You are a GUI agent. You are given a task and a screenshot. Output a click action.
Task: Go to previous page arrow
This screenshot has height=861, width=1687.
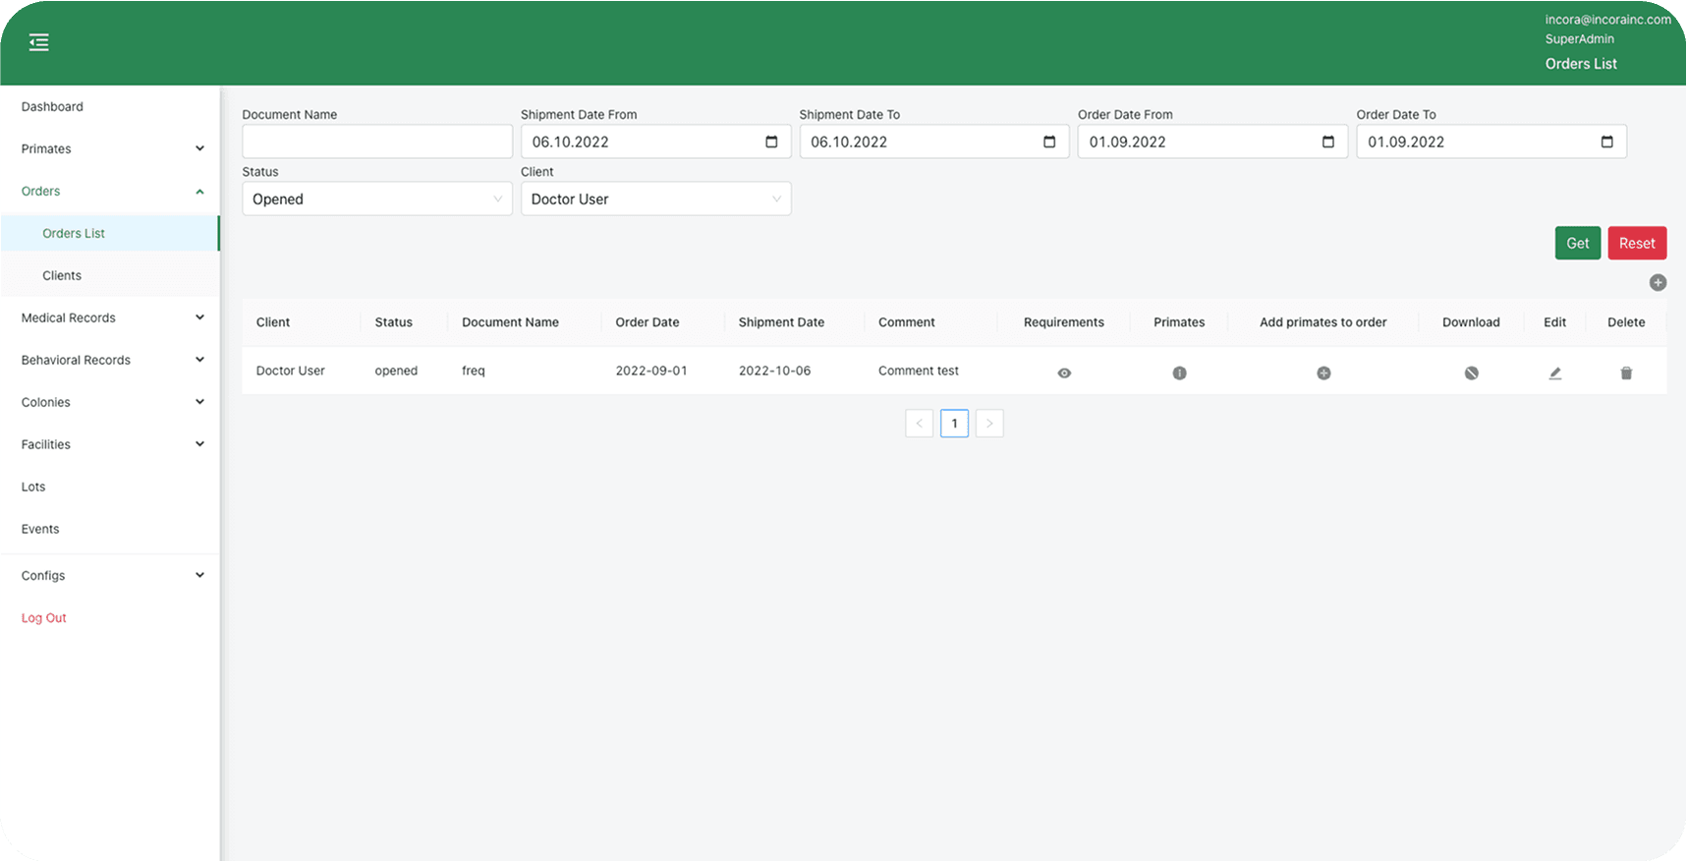click(920, 424)
